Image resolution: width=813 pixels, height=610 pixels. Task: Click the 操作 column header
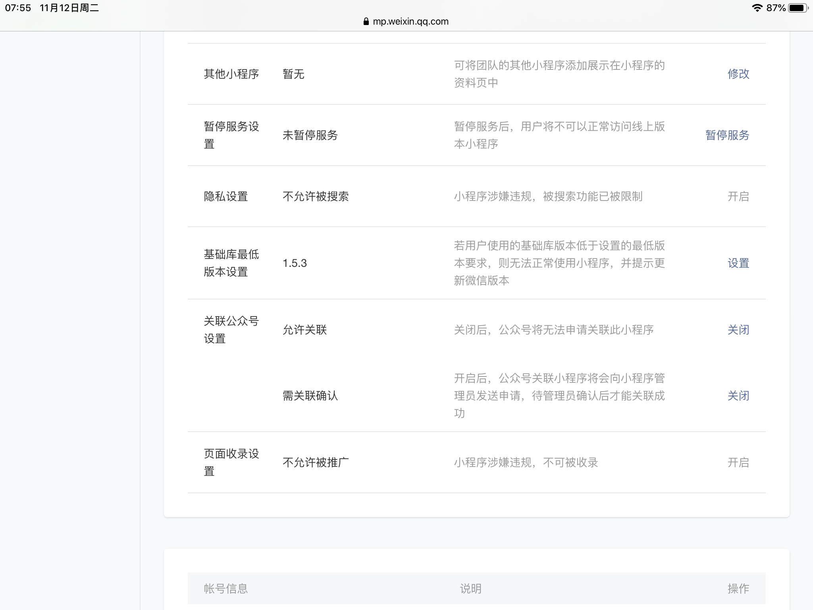(738, 589)
